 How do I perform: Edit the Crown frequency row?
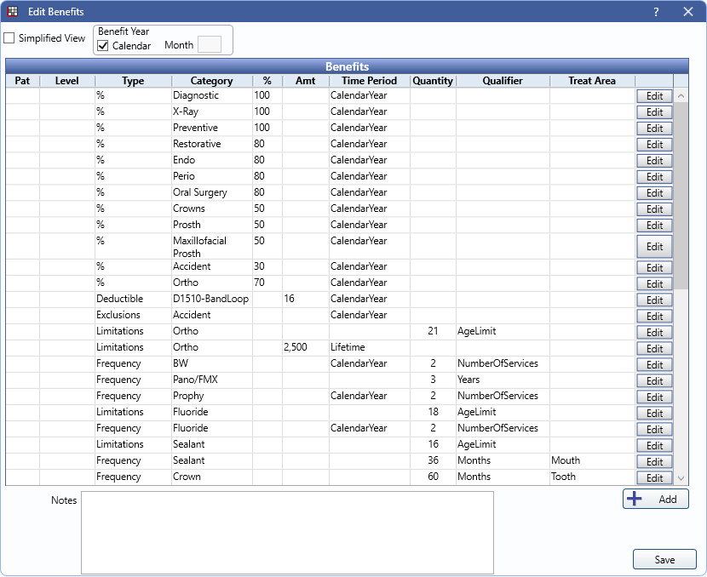coord(654,477)
